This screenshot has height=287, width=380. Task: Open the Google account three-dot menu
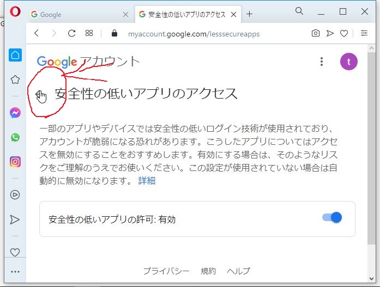click(322, 62)
